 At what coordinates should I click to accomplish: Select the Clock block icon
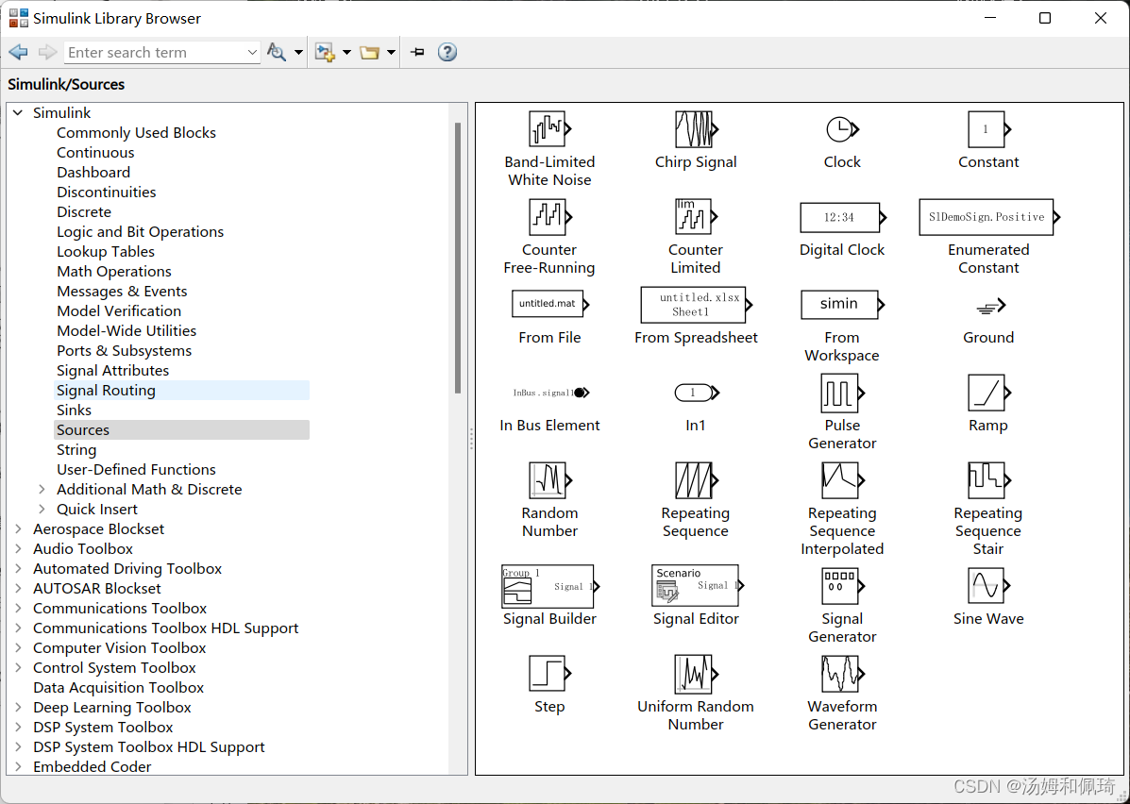842,129
